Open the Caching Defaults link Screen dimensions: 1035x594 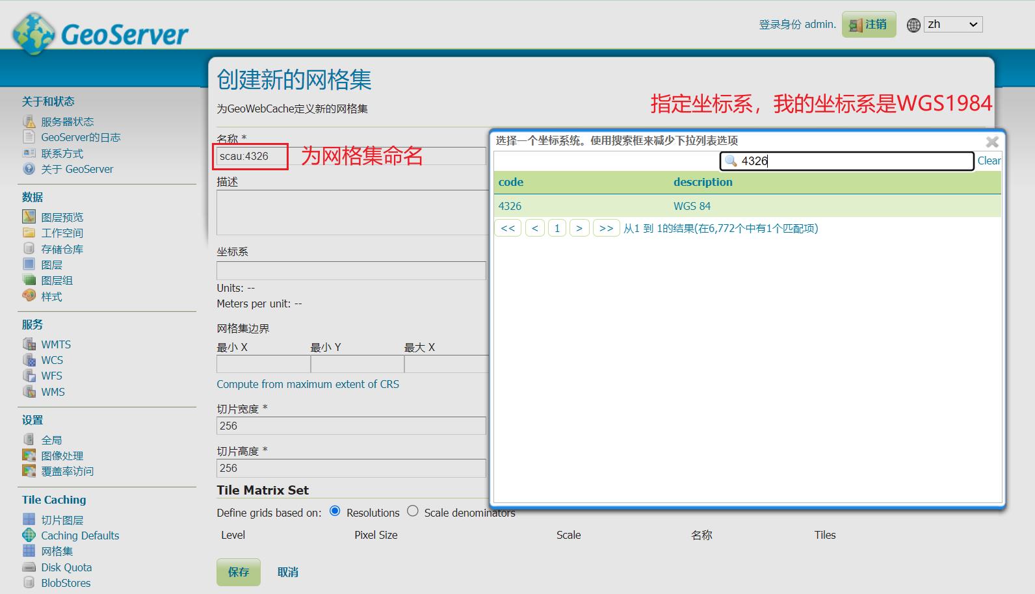coord(80,536)
